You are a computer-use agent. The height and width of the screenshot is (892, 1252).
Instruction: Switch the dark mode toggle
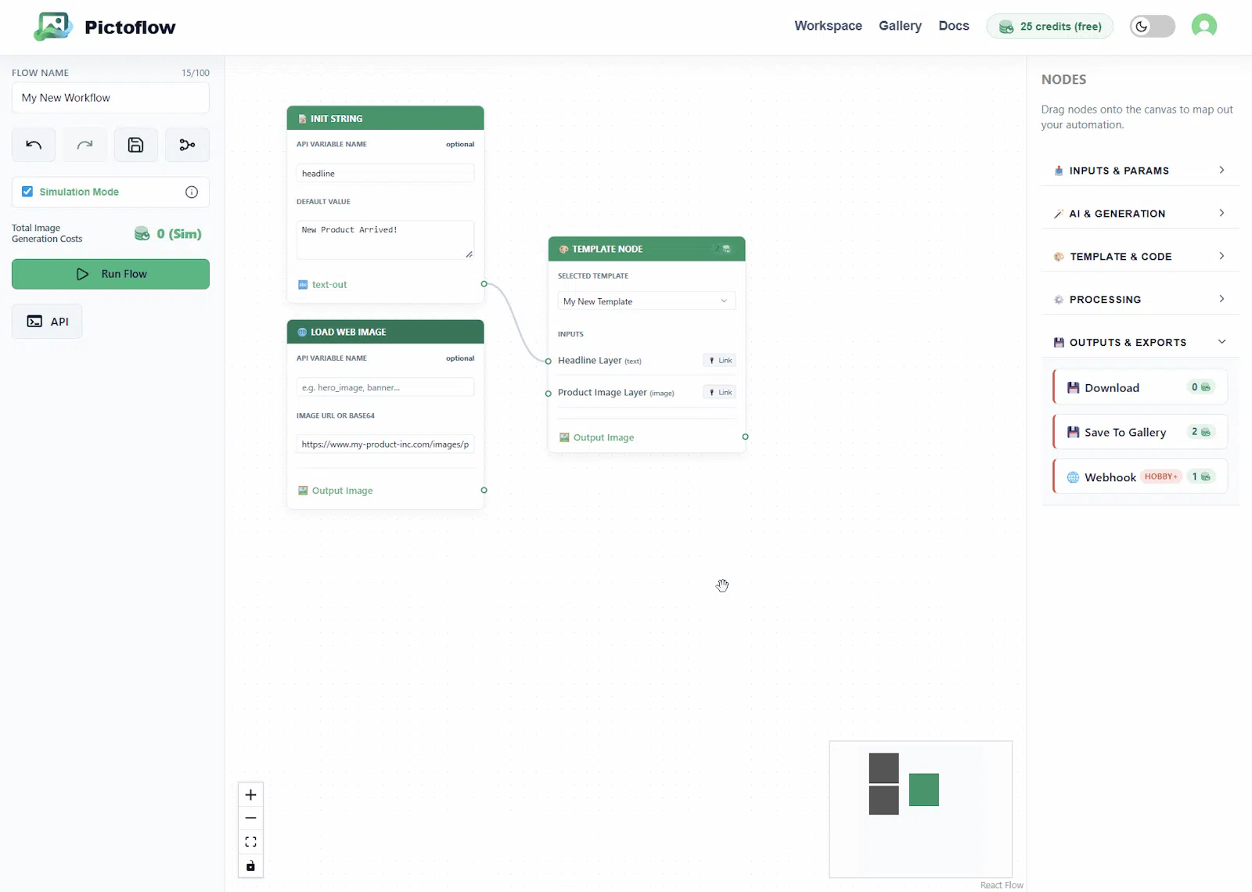[x=1152, y=26]
